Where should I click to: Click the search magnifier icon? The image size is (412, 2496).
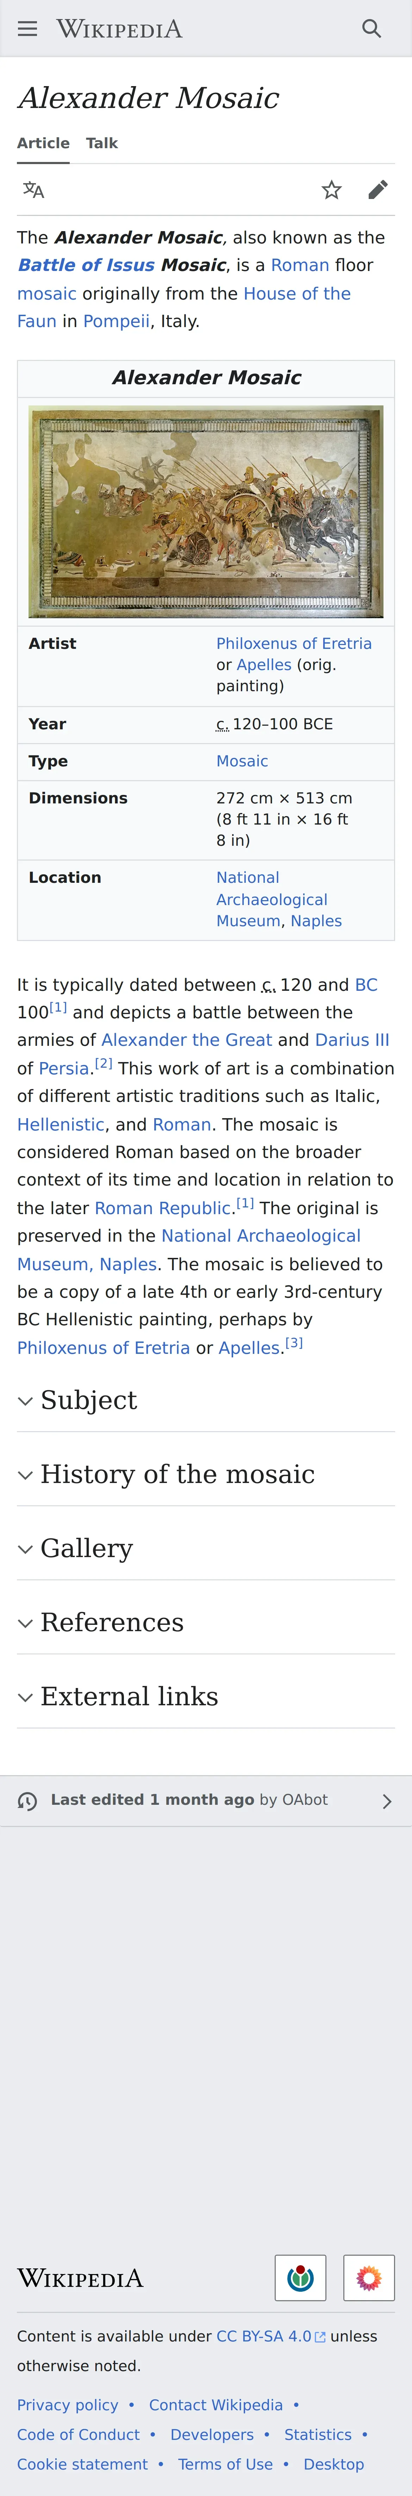click(x=372, y=29)
